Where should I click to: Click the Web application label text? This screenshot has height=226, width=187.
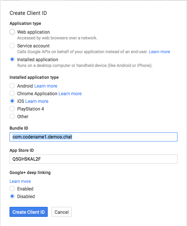point(33,32)
